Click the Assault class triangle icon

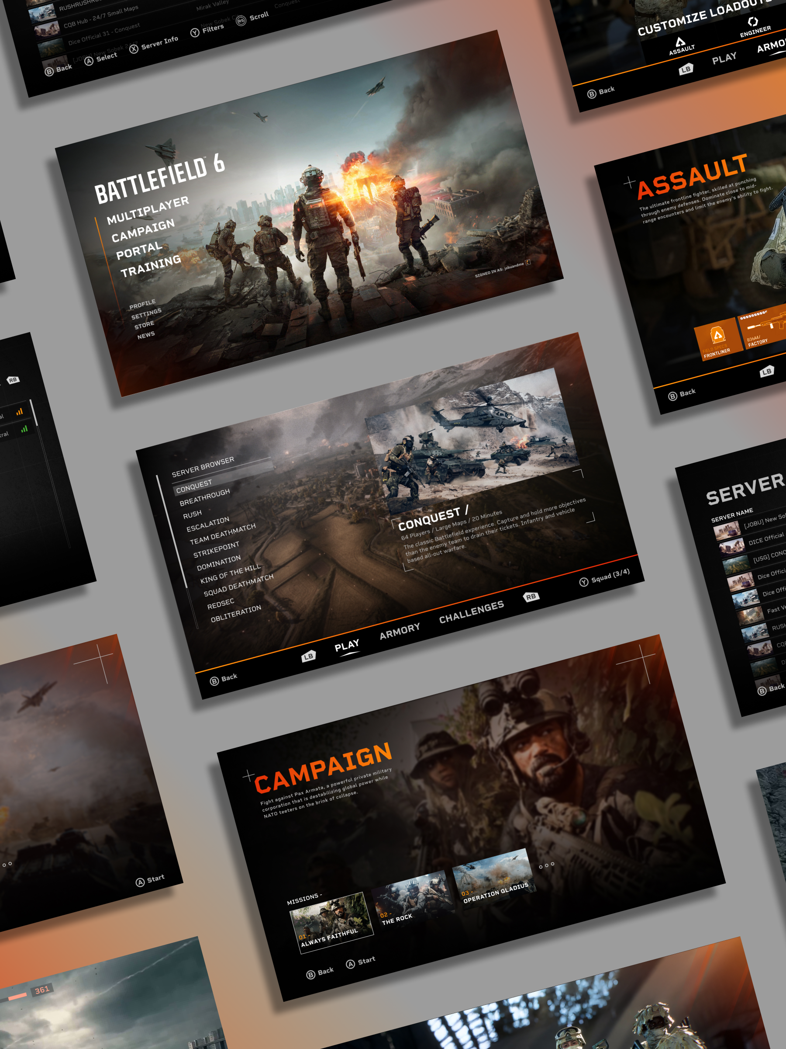(x=681, y=42)
